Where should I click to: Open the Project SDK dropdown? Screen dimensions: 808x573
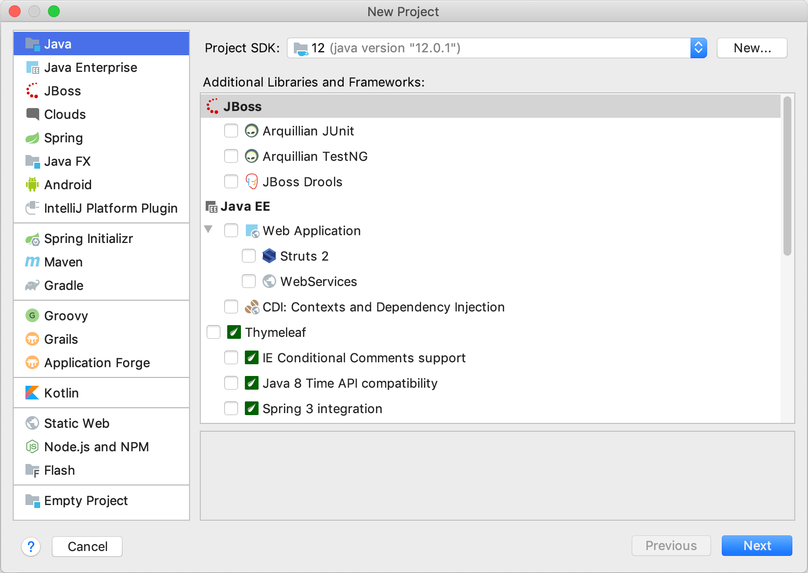[x=497, y=48]
